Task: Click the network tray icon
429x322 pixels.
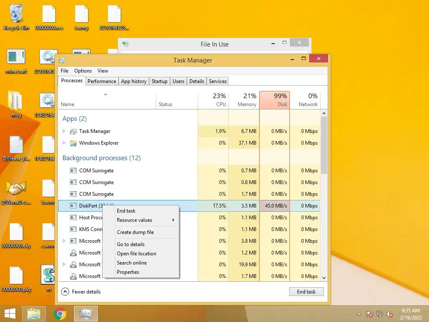Action: (380, 314)
